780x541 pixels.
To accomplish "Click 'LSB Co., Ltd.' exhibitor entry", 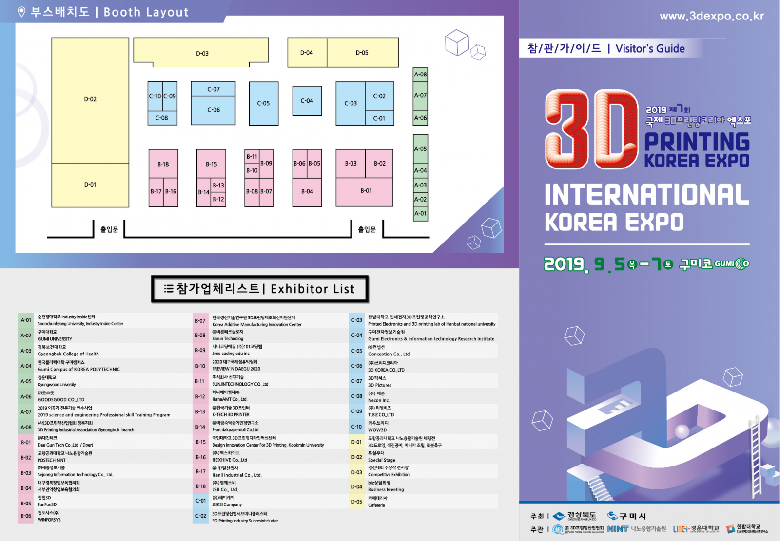I will (225, 490).
